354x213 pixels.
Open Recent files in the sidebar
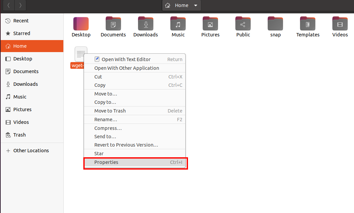coord(21,20)
